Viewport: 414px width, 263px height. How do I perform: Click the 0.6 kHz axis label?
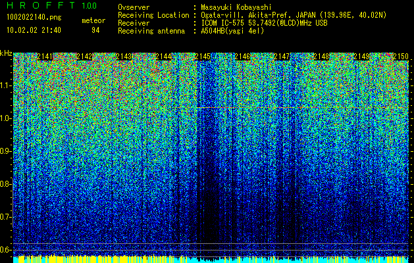(5, 250)
